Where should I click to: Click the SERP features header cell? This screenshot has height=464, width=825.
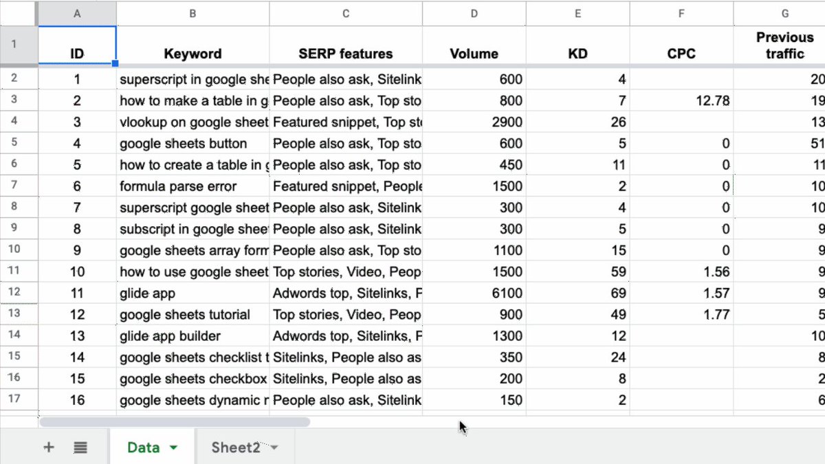[x=346, y=46]
